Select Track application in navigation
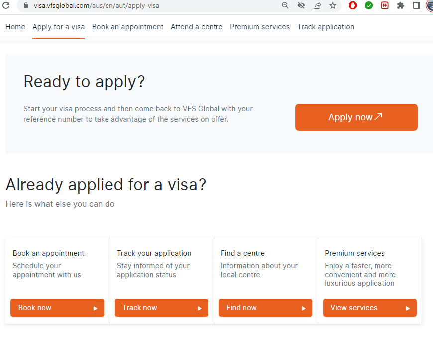This screenshot has width=433, height=349. [x=325, y=27]
